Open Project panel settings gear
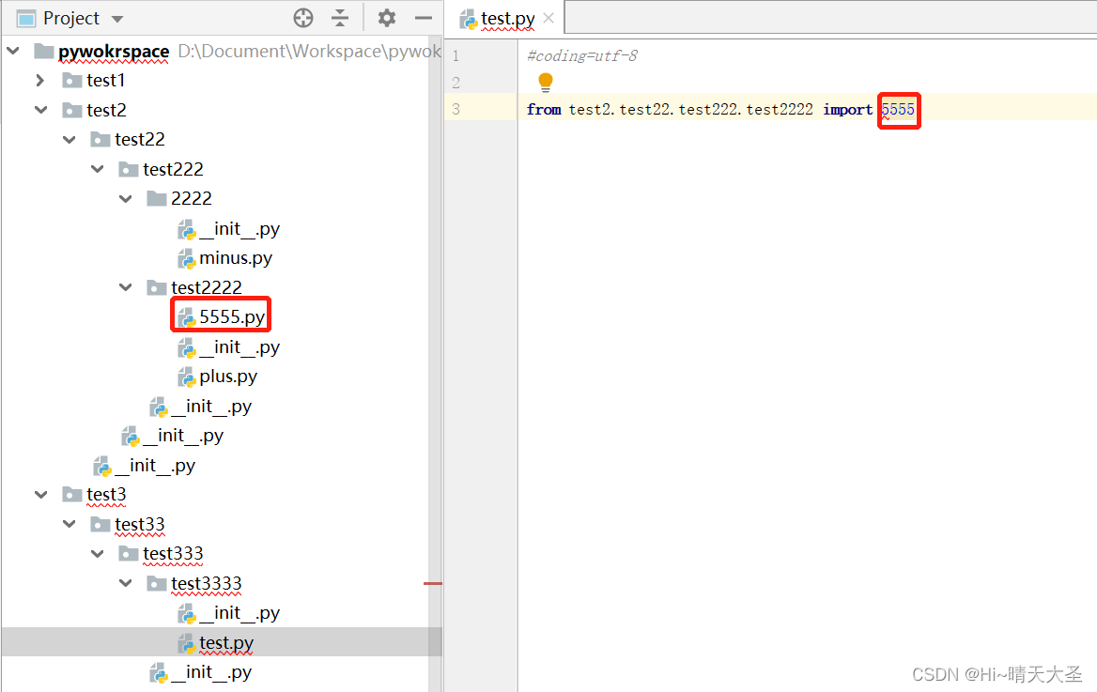 (386, 18)
